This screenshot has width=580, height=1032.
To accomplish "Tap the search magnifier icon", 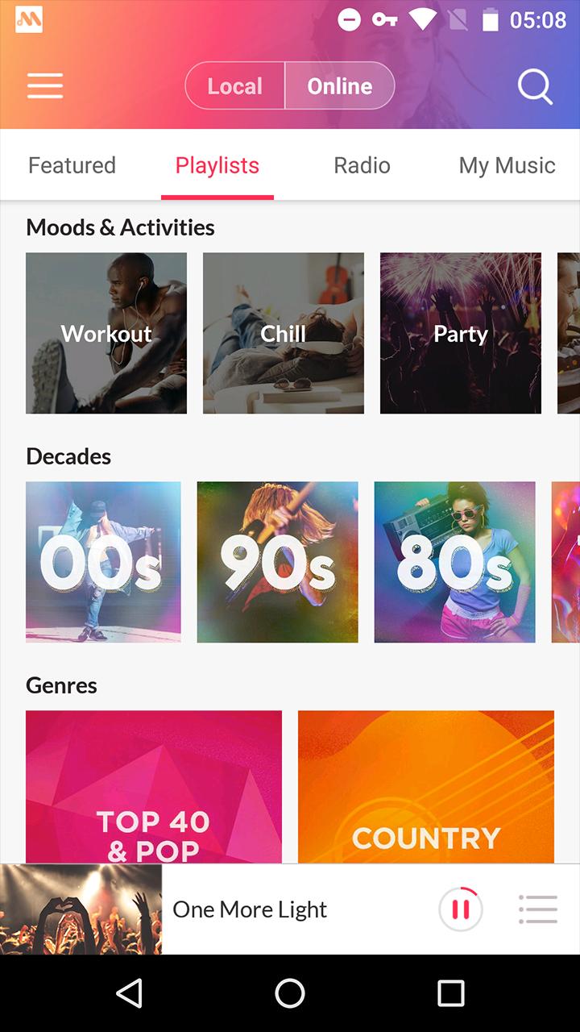I will click(535, 85).
